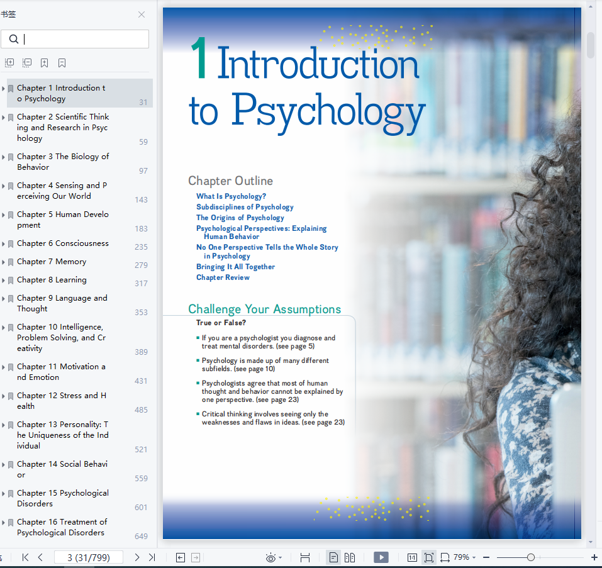The image size is (602, 568).
Task: Click the collapse-all bookmarks icon
Action: tap(27, 63)
